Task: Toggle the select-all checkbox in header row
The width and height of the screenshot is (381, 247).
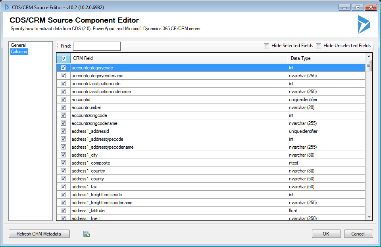Action: [63, 58]
